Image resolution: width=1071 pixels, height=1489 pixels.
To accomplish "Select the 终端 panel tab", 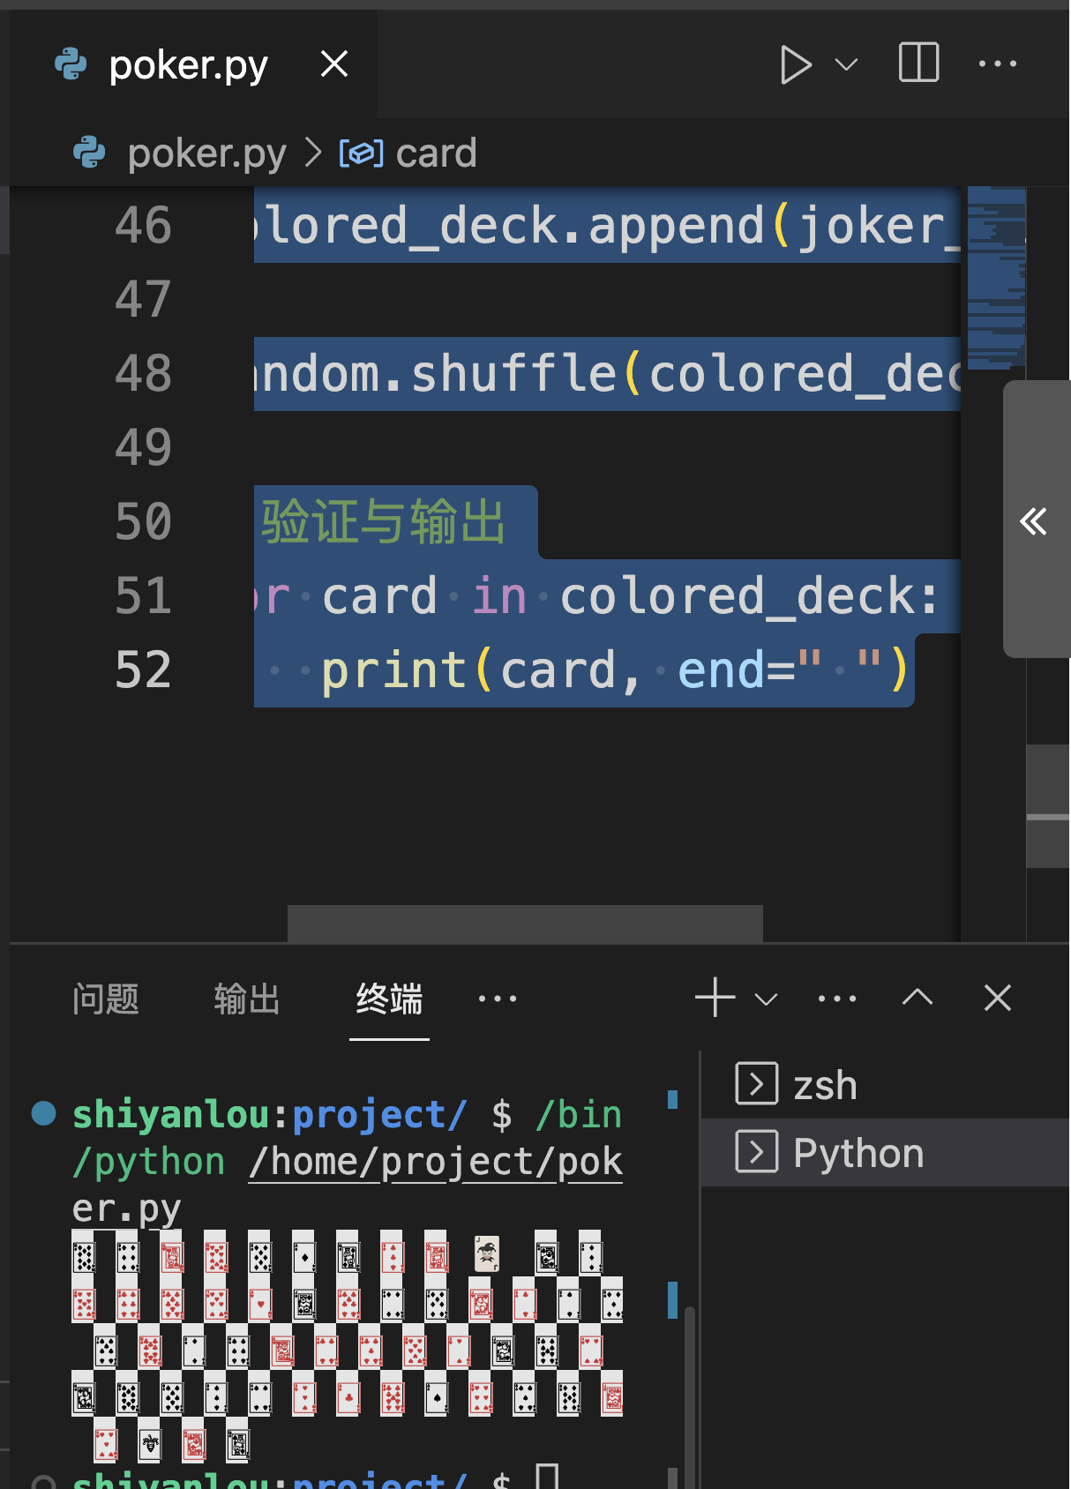I will pos(389,999).
